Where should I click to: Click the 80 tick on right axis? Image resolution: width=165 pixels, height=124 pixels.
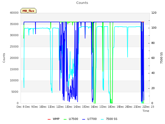tap(153, 43)
